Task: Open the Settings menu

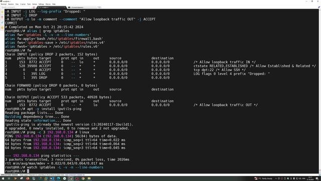Action: point(41,4)
